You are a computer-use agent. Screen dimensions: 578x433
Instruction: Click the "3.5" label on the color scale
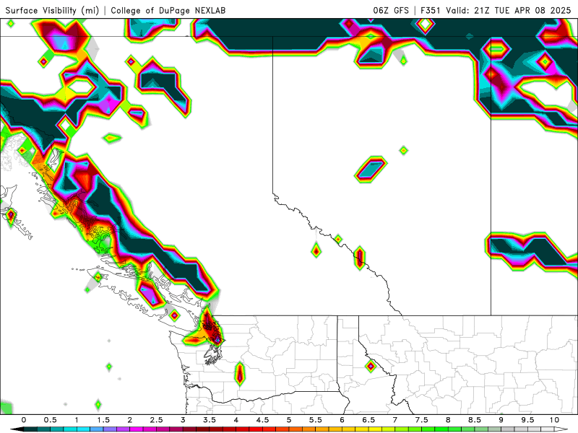pyautogui.click(x=210, y=420)
